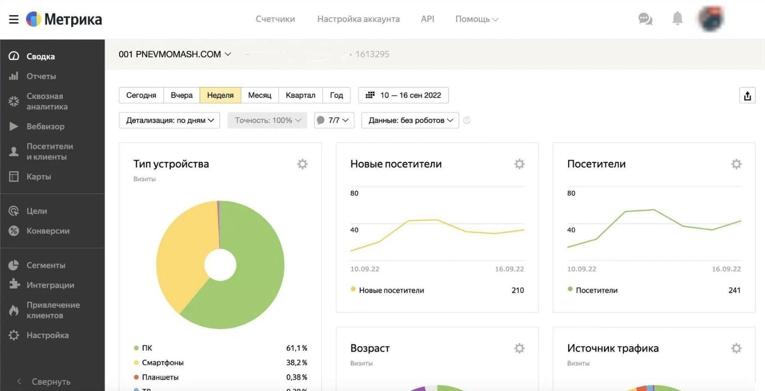Click the Сегменты pie icon
765x391 pixels.
point(14,265)
